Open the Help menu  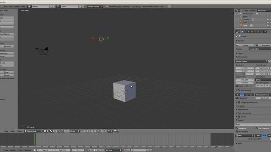click(x=23, y=7)
